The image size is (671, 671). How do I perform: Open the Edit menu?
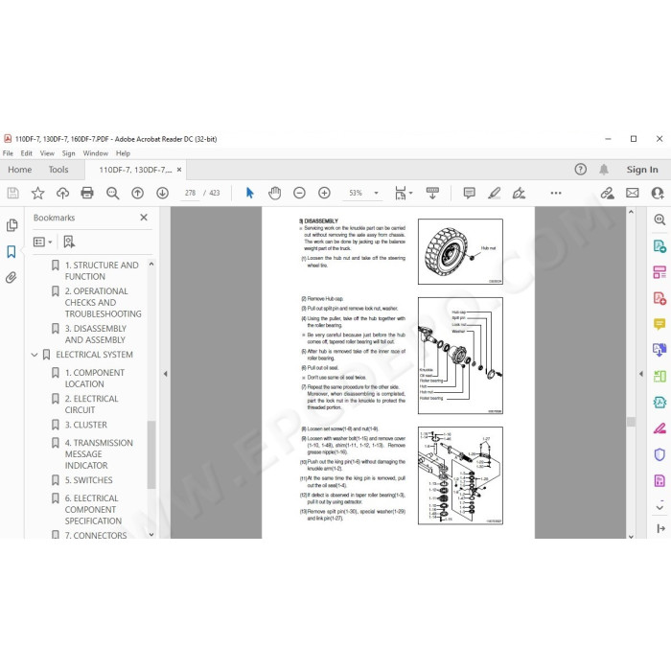(26, 153)
